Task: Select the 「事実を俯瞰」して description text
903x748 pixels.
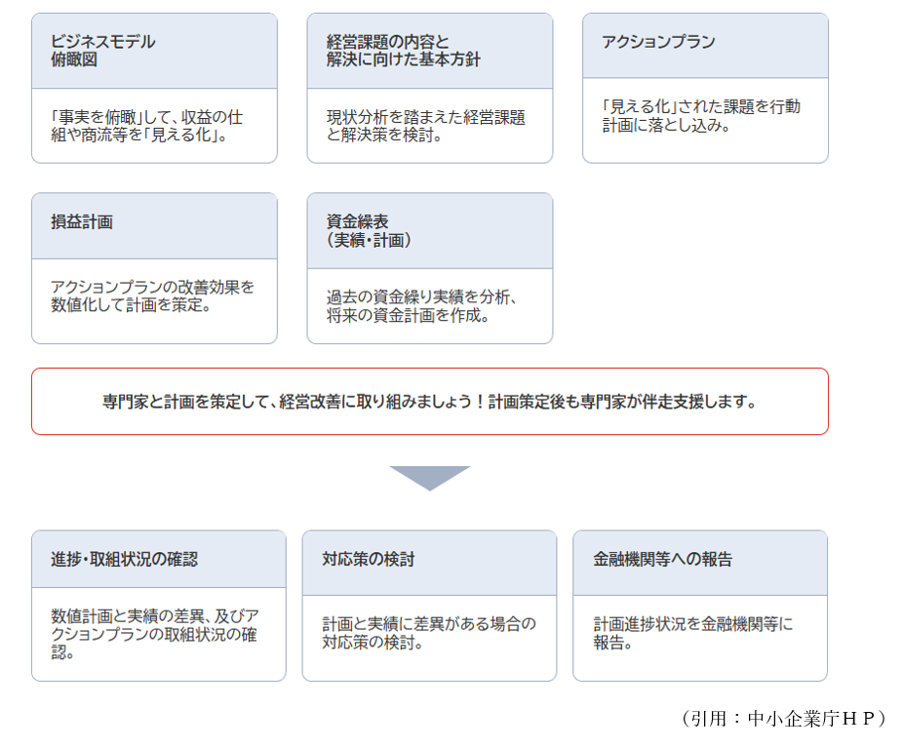Action: coord(146,126)
